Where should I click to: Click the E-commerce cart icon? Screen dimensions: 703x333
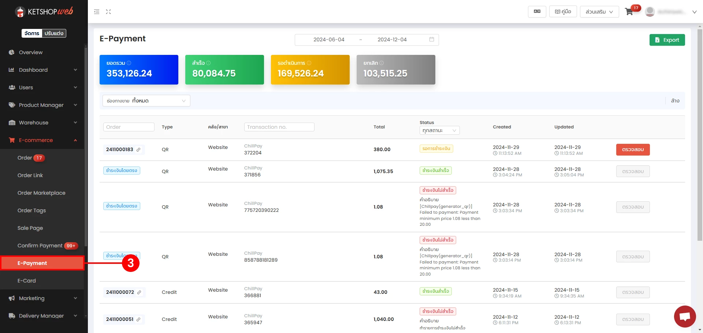(12, 140)
